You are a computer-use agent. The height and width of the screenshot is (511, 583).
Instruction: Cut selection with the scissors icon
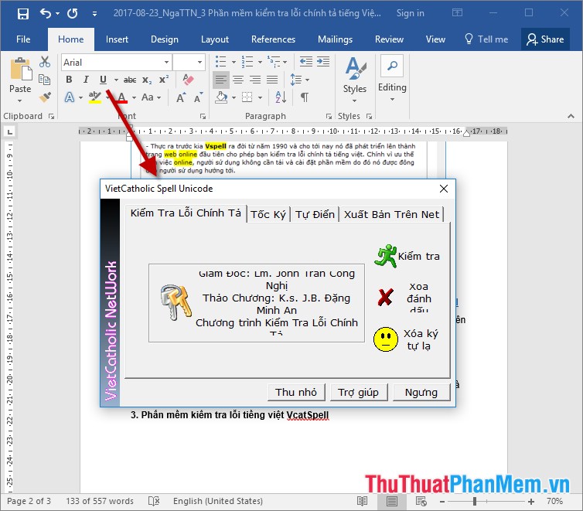pyautogui.click(x=45, y=62)
